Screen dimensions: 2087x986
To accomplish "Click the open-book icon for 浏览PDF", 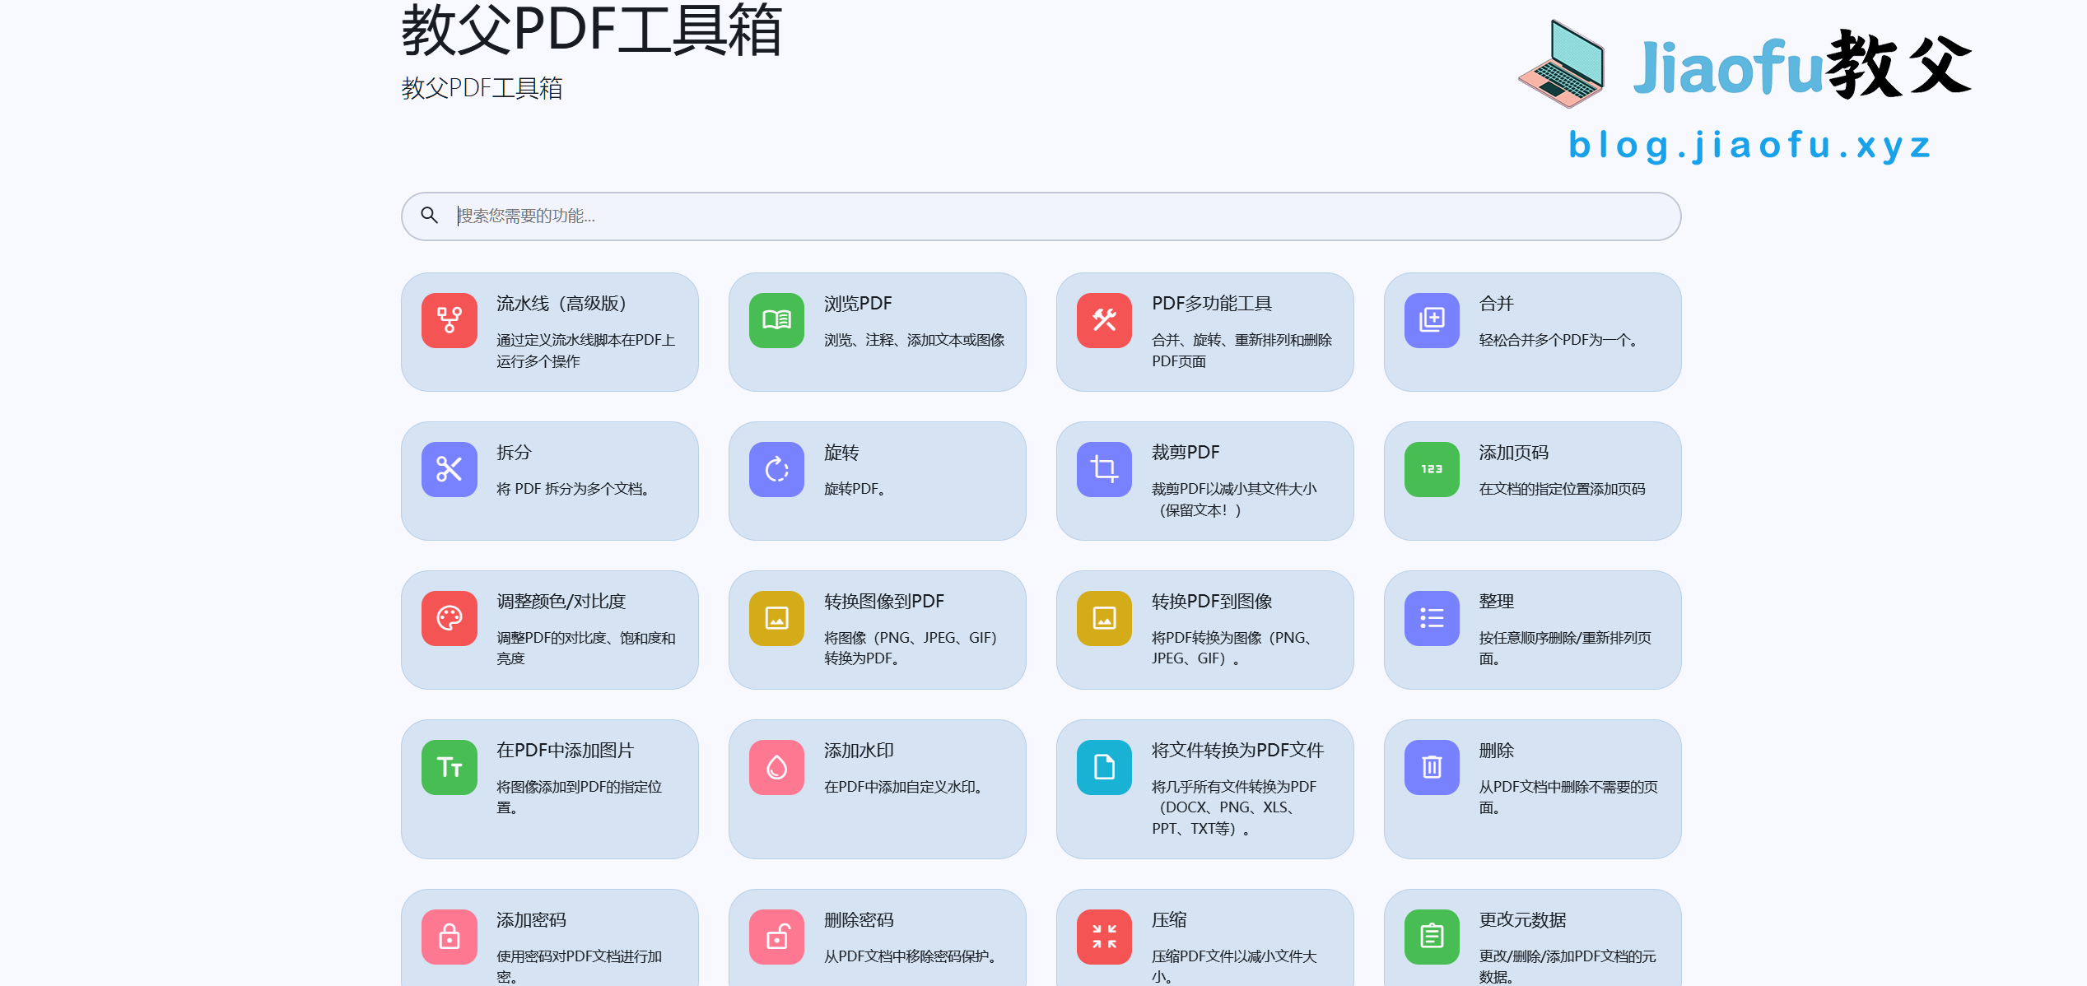I will [776, 320].
